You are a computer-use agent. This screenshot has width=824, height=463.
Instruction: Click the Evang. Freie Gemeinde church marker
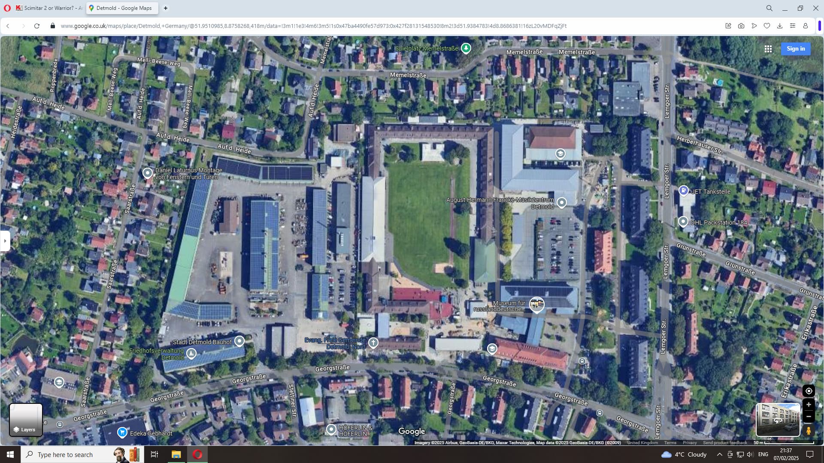[x=373, y=342]
